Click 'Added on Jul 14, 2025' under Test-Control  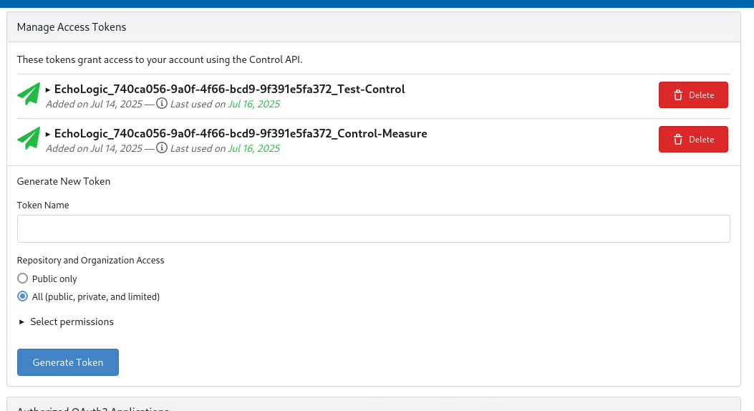coord(95,104)
